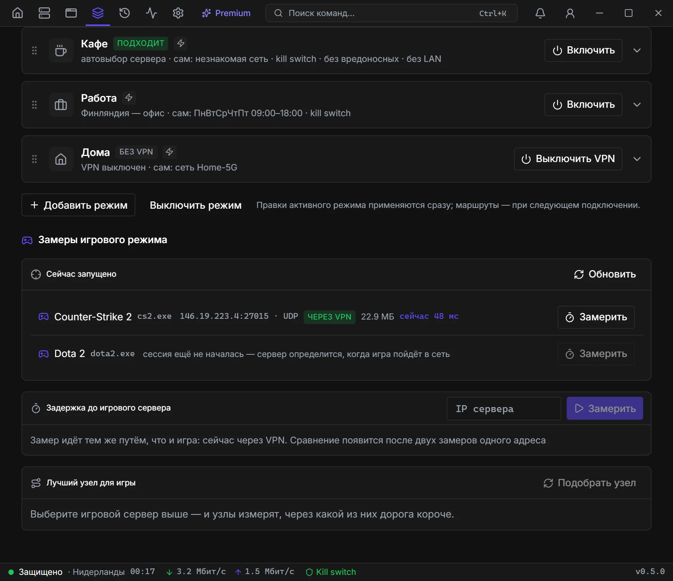This screenshot has width=673, height=581.
Task: Click the purple Замерить button
Action: (605, 409)
